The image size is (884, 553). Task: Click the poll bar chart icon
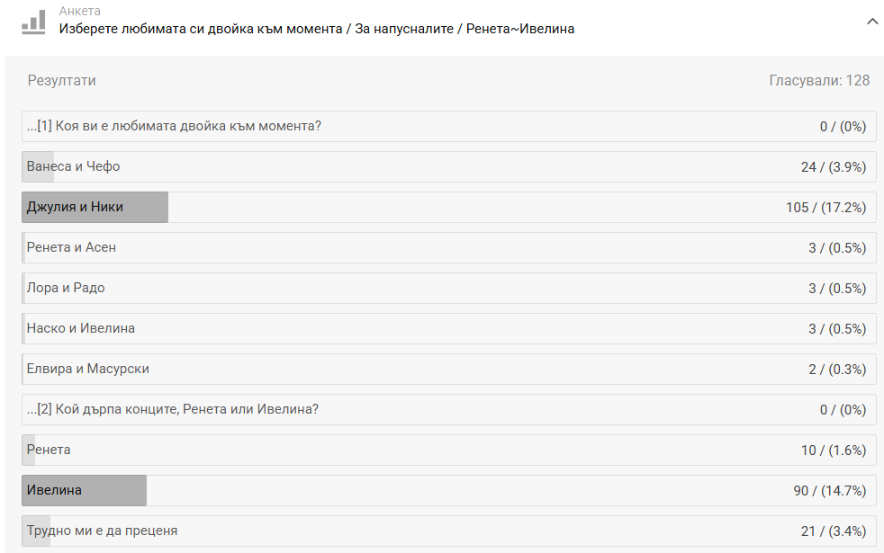tap(33, 22)
